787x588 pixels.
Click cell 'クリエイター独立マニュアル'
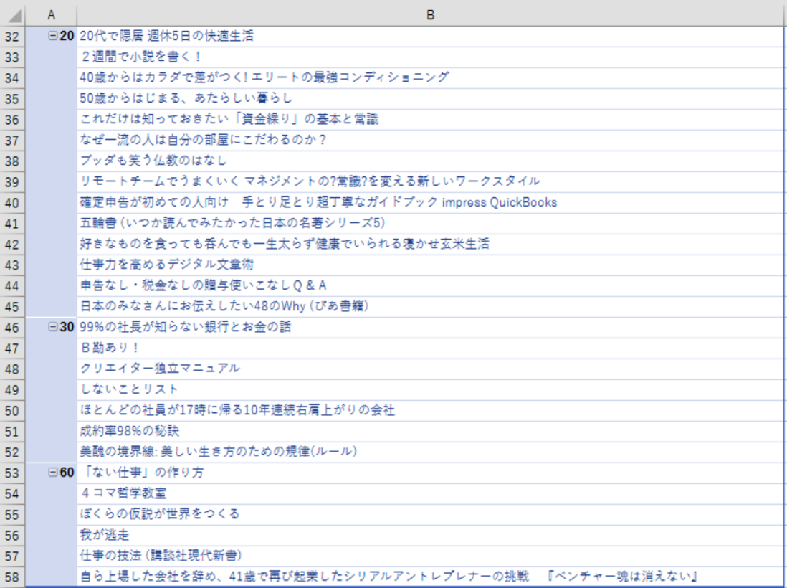point(430,369)
